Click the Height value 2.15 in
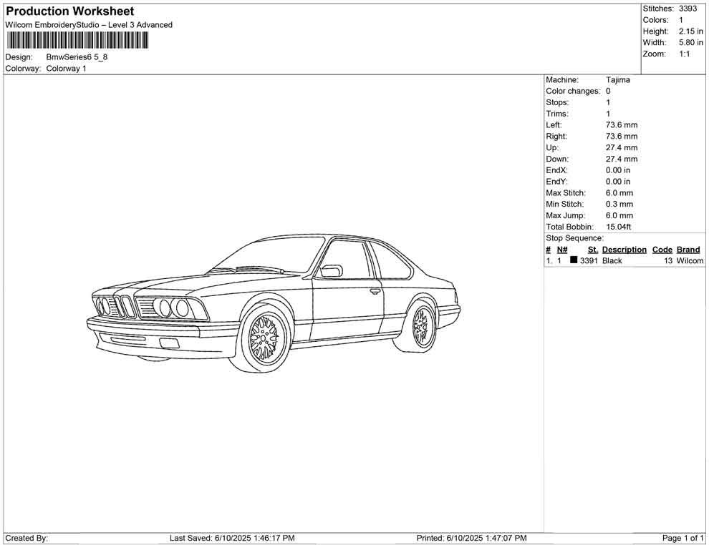 [690, 31]
